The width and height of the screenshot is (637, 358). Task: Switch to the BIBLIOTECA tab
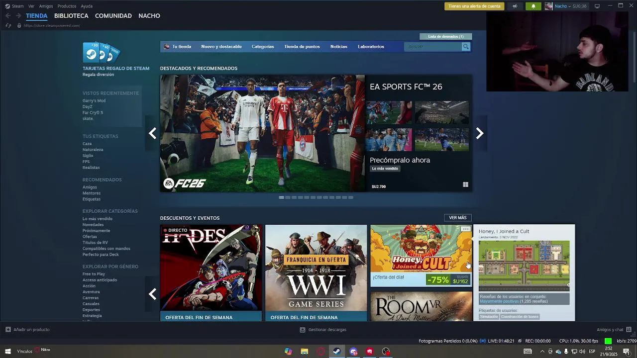[x=71, y=16]
